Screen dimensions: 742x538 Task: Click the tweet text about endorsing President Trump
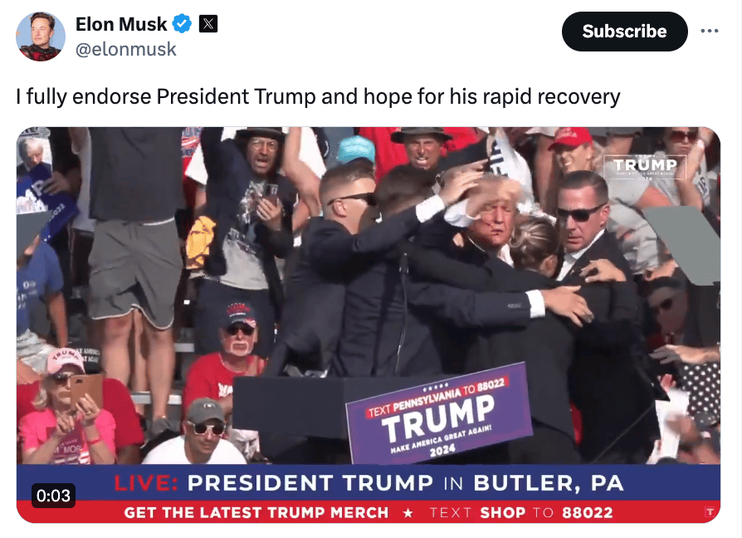coord(318,97)
